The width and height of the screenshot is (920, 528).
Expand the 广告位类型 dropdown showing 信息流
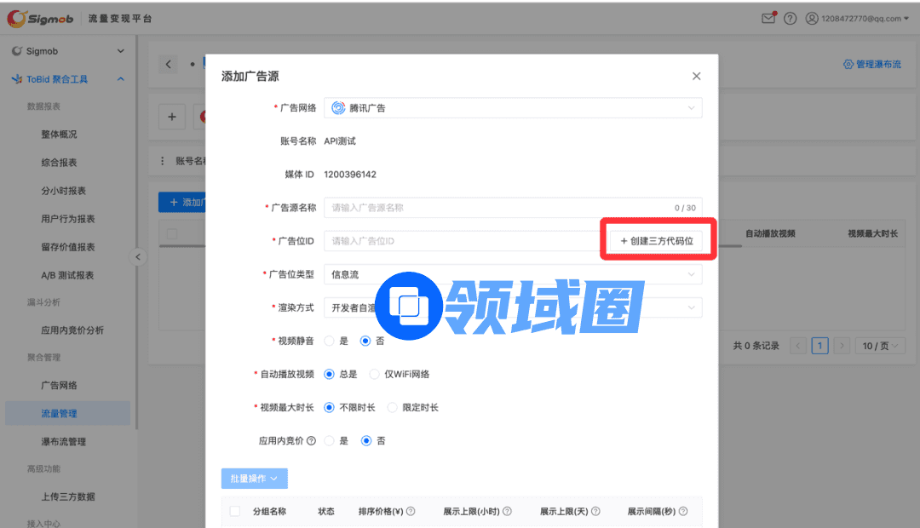pos(513,274)
